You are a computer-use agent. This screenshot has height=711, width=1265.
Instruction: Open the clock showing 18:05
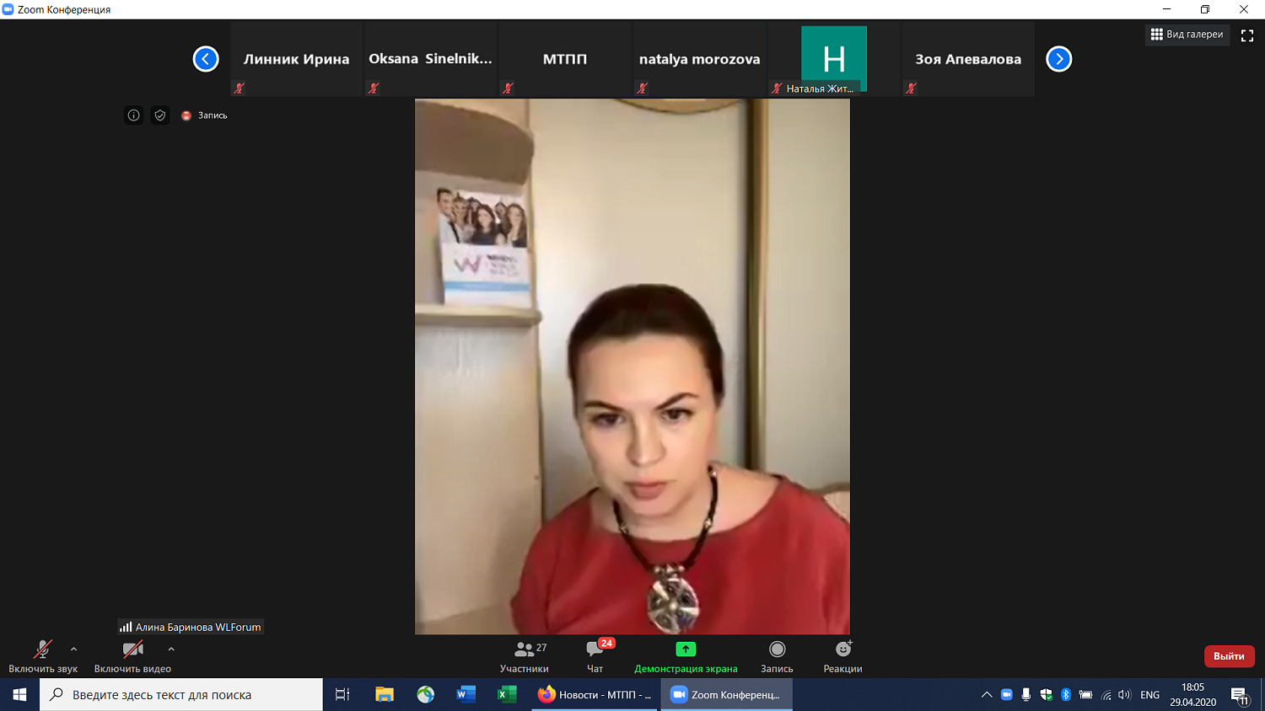(1192, 695)
